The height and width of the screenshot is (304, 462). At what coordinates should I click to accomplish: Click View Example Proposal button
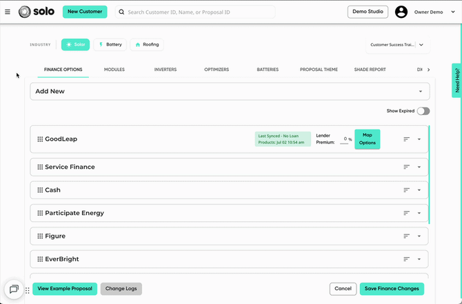(x=65, y=289)
